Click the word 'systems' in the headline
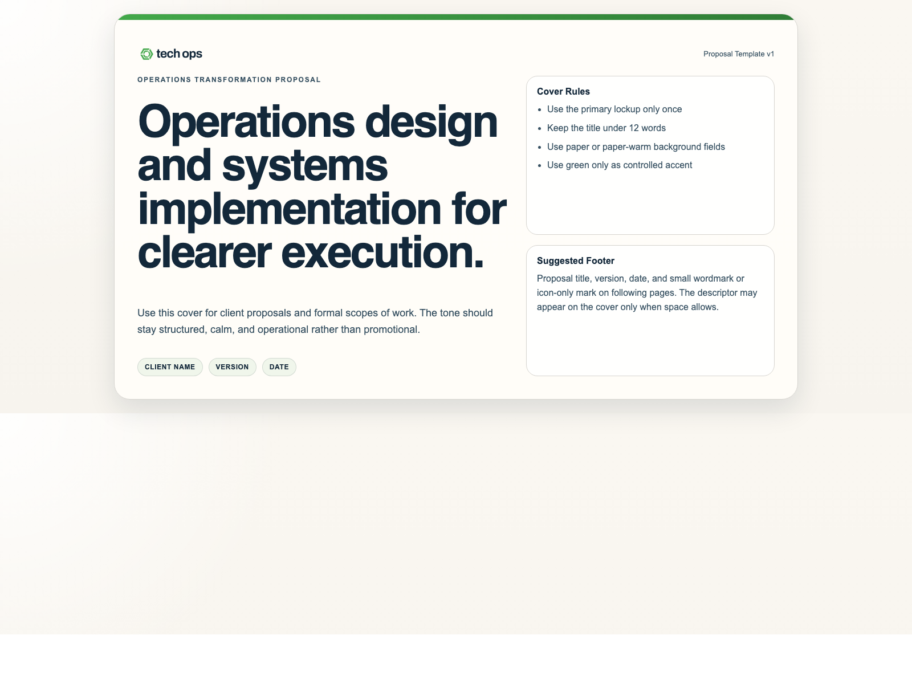Screen dimensions: 912x684 [x=304, y=166]
